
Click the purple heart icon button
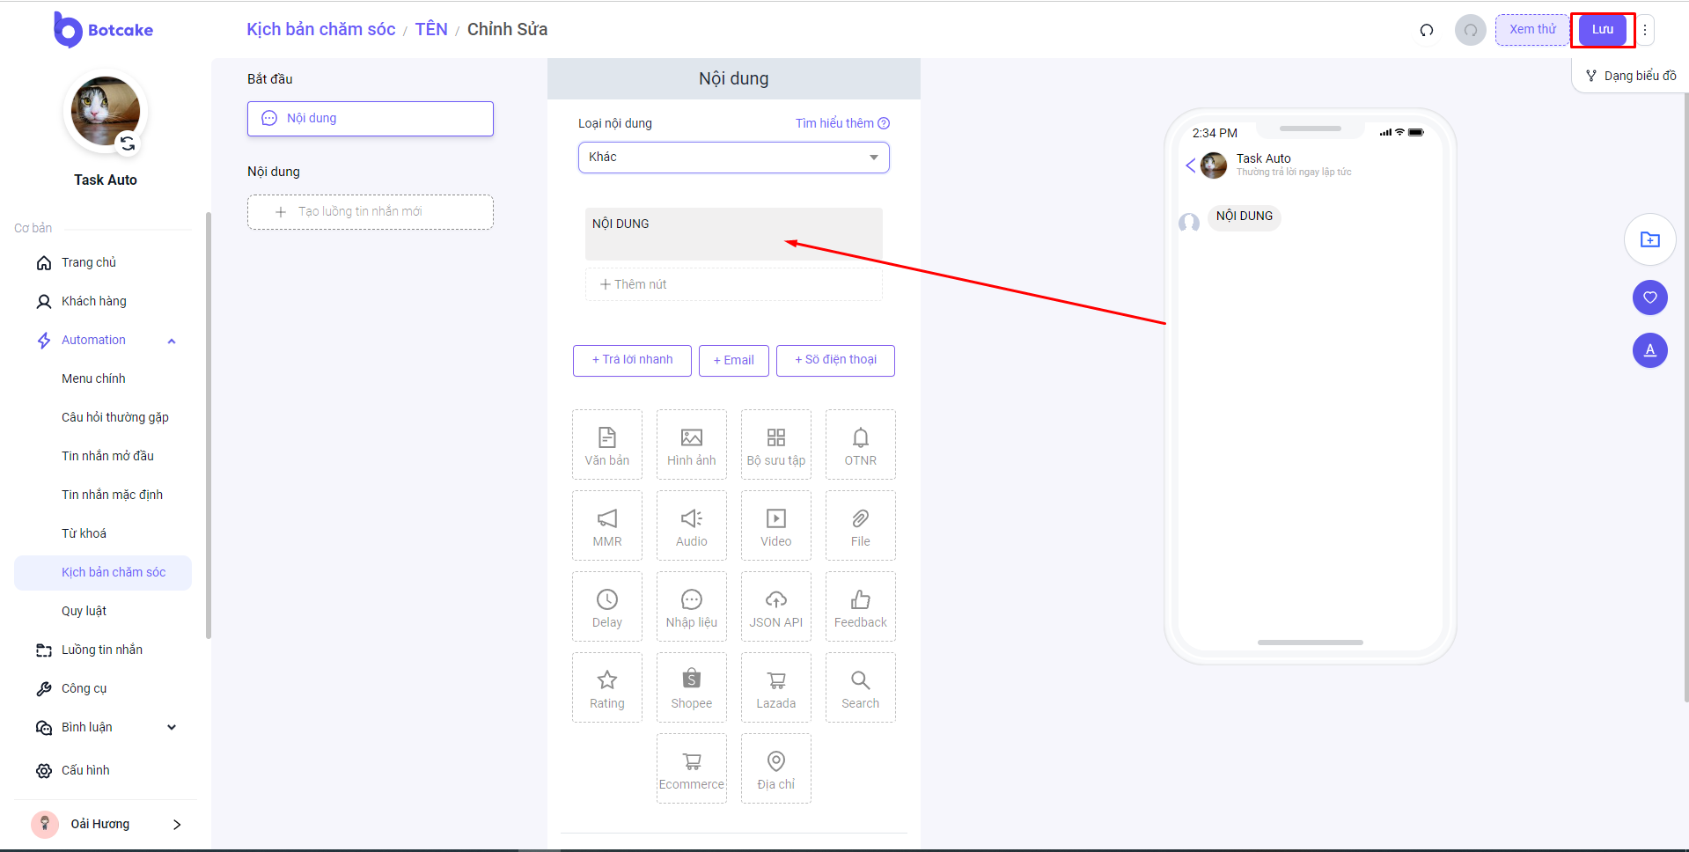(1649, 297)
